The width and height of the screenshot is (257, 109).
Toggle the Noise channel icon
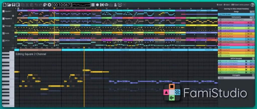pyautogui.click(x=3, y=33)
